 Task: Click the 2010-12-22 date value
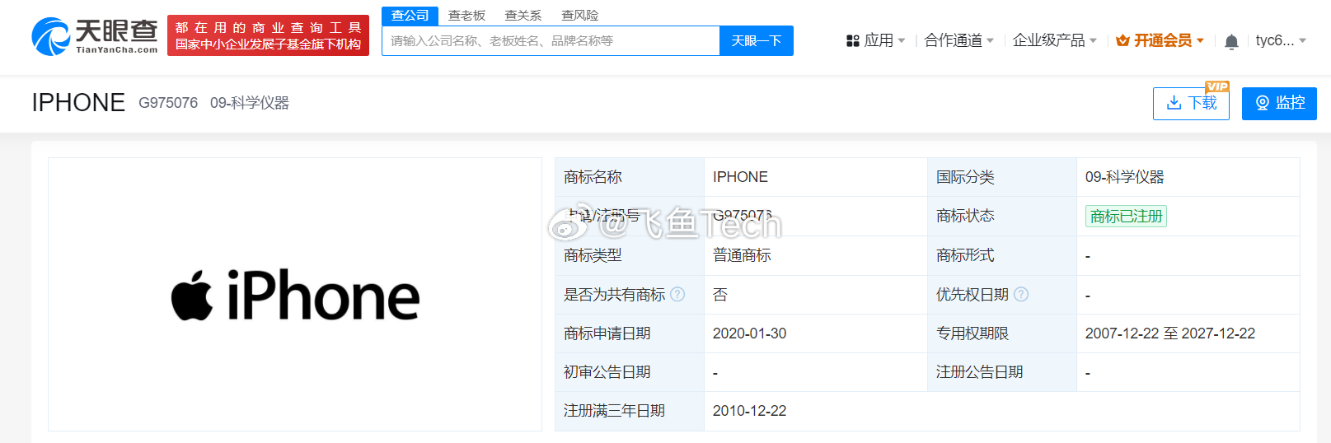click(x=749, y=411)
